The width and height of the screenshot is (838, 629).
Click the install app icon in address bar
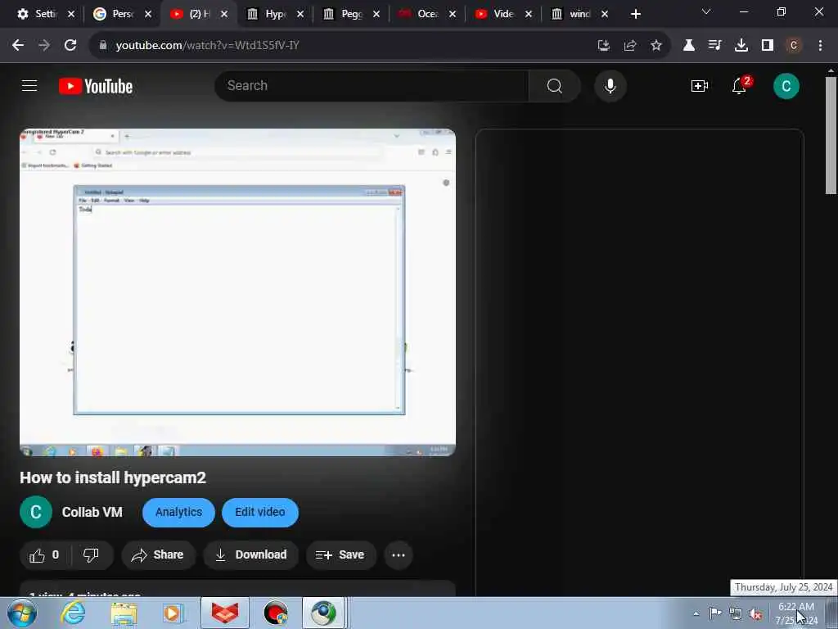click(604, 46)
